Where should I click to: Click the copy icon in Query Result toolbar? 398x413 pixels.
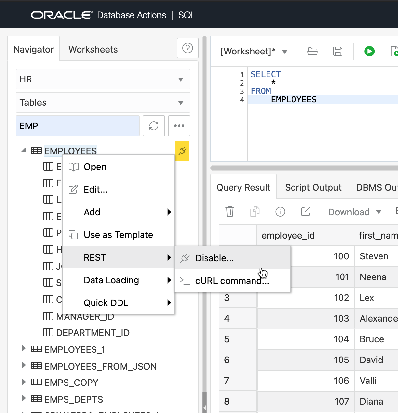click(x=255, y=212)
